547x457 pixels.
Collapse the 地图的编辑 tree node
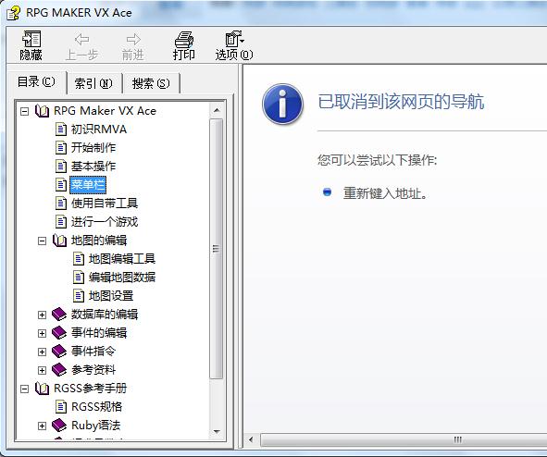pyautogui.click(x=42, y=241)
